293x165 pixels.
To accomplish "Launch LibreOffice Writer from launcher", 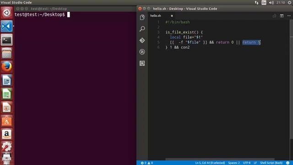I will (x=6, y=80).
